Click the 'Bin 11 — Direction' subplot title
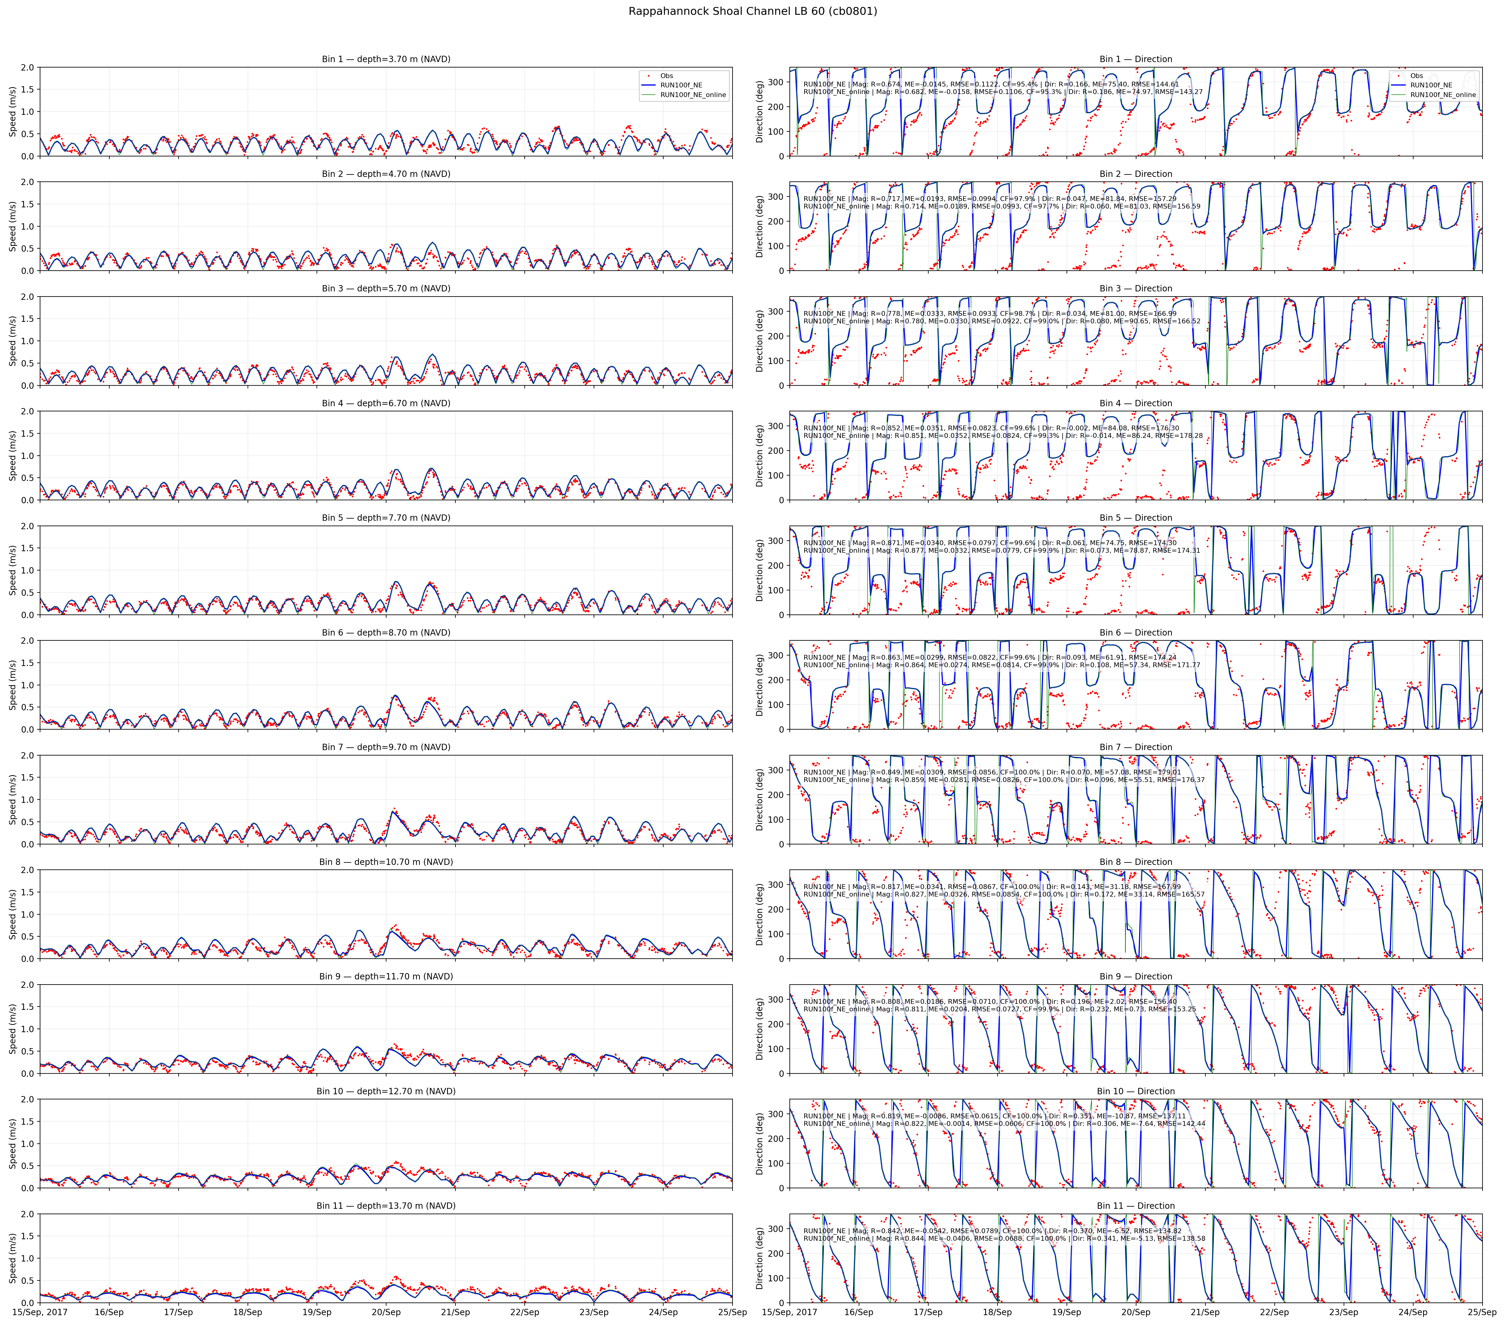The width and height of the screenshot is (1506, 1326). (x=1136, y=1206)
